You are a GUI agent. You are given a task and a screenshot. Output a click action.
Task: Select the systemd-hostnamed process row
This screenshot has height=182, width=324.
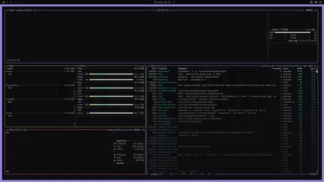231,91
